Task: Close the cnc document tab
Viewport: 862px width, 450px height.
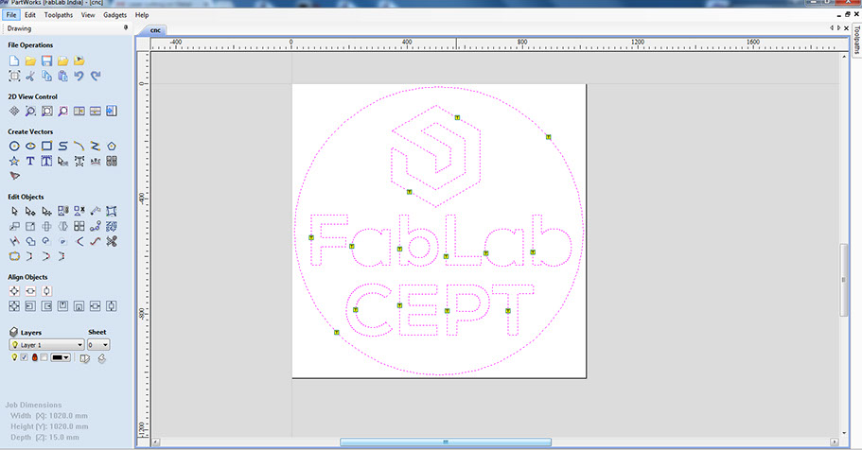Action: 847,28
